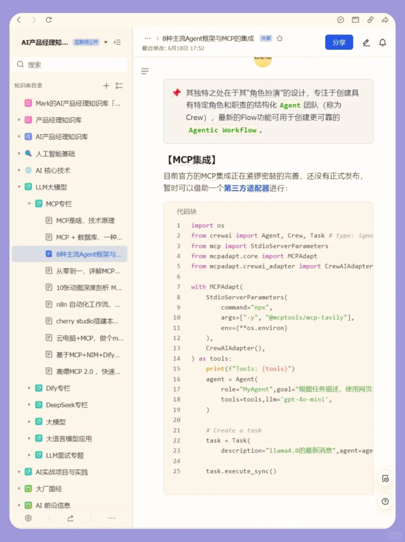Click the window layout icon in top bar
405x542 pixels.
355,20
